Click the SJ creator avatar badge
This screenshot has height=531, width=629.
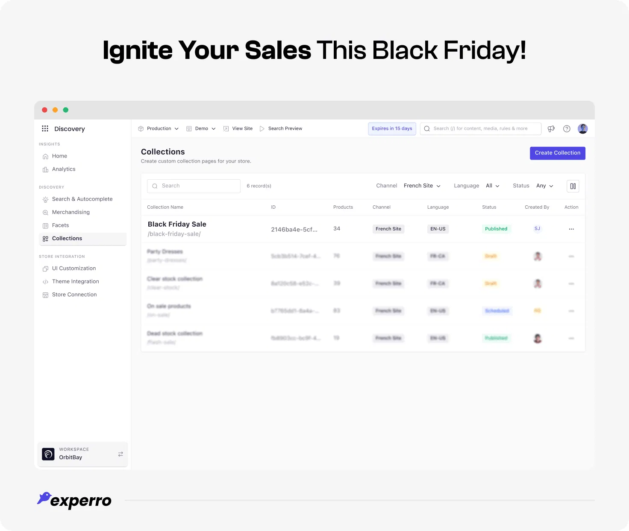click(x=537, y=229)
